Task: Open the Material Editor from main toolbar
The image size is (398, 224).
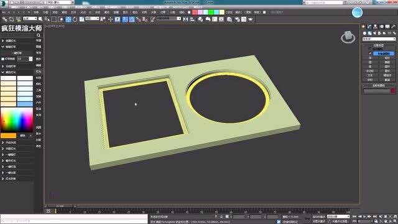Action: tap(229, 19)
